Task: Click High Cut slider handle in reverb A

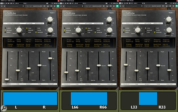Action: coord(50,58)
